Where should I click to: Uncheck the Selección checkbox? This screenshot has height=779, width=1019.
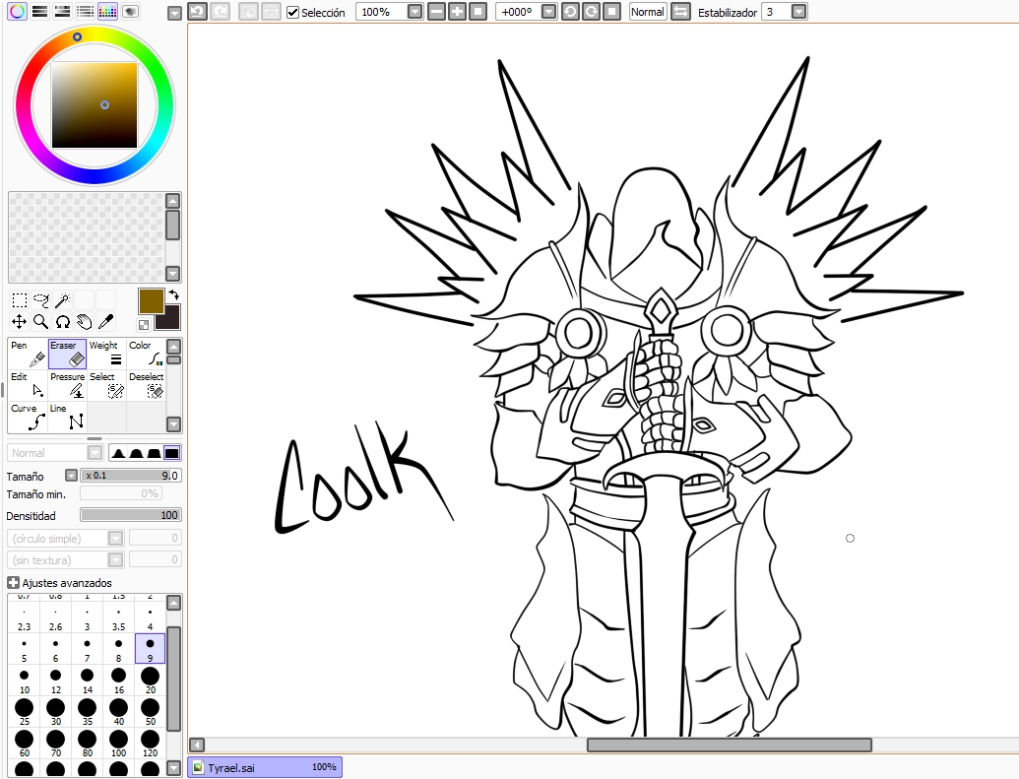[x=293, y=13]
